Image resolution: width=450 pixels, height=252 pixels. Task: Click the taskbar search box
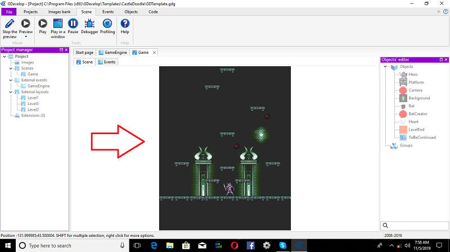pos(73,246)
